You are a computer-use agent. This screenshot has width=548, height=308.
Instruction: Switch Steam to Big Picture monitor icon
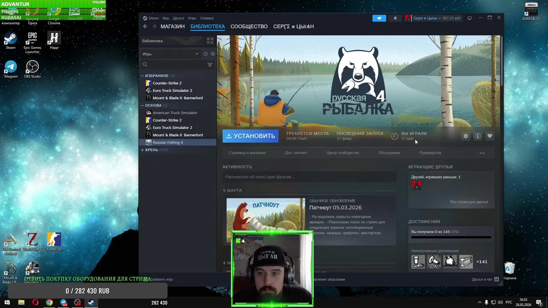(x=469, y=18)
